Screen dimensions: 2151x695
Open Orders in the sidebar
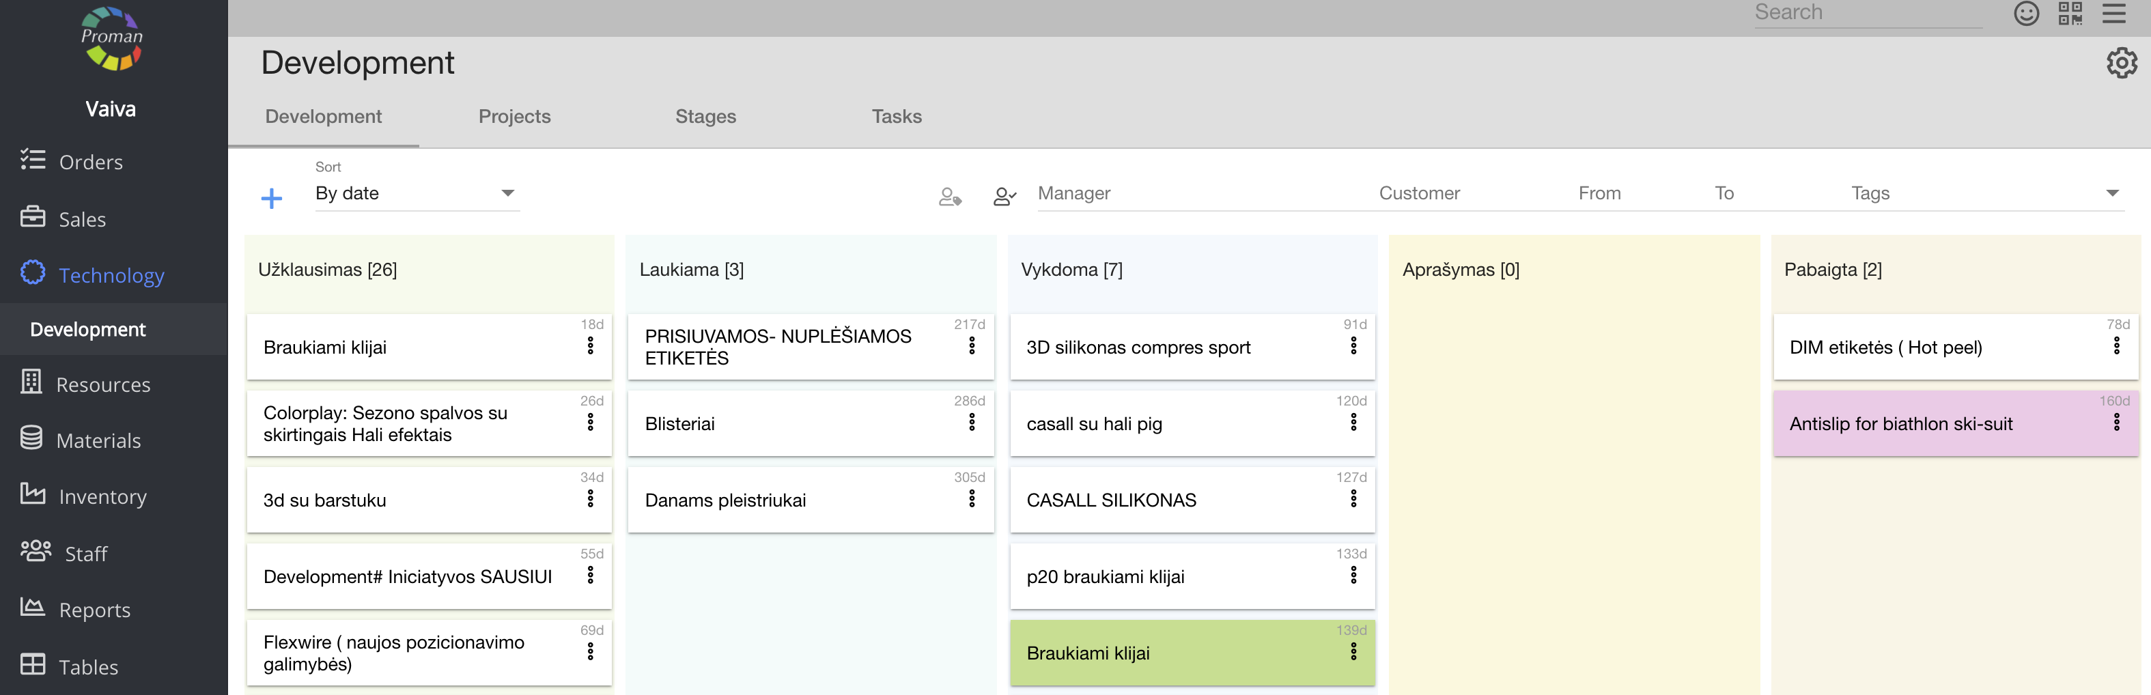tap(90, 162)
